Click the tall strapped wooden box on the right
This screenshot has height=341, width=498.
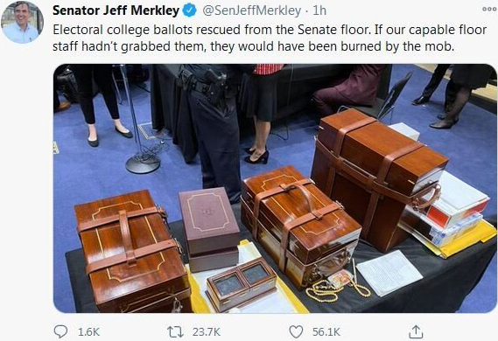click(378, 177)
